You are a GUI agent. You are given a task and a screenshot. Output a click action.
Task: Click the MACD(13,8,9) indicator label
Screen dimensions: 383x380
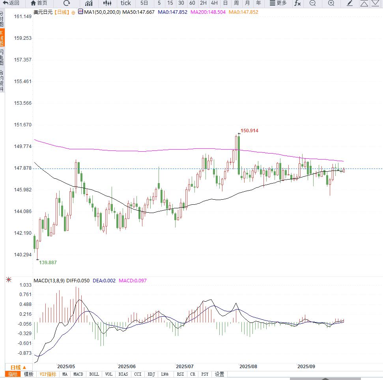click(49, 280)
